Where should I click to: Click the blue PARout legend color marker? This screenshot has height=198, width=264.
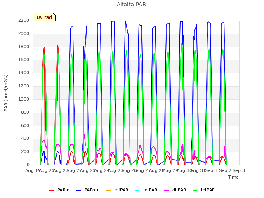tap(79, 191)
